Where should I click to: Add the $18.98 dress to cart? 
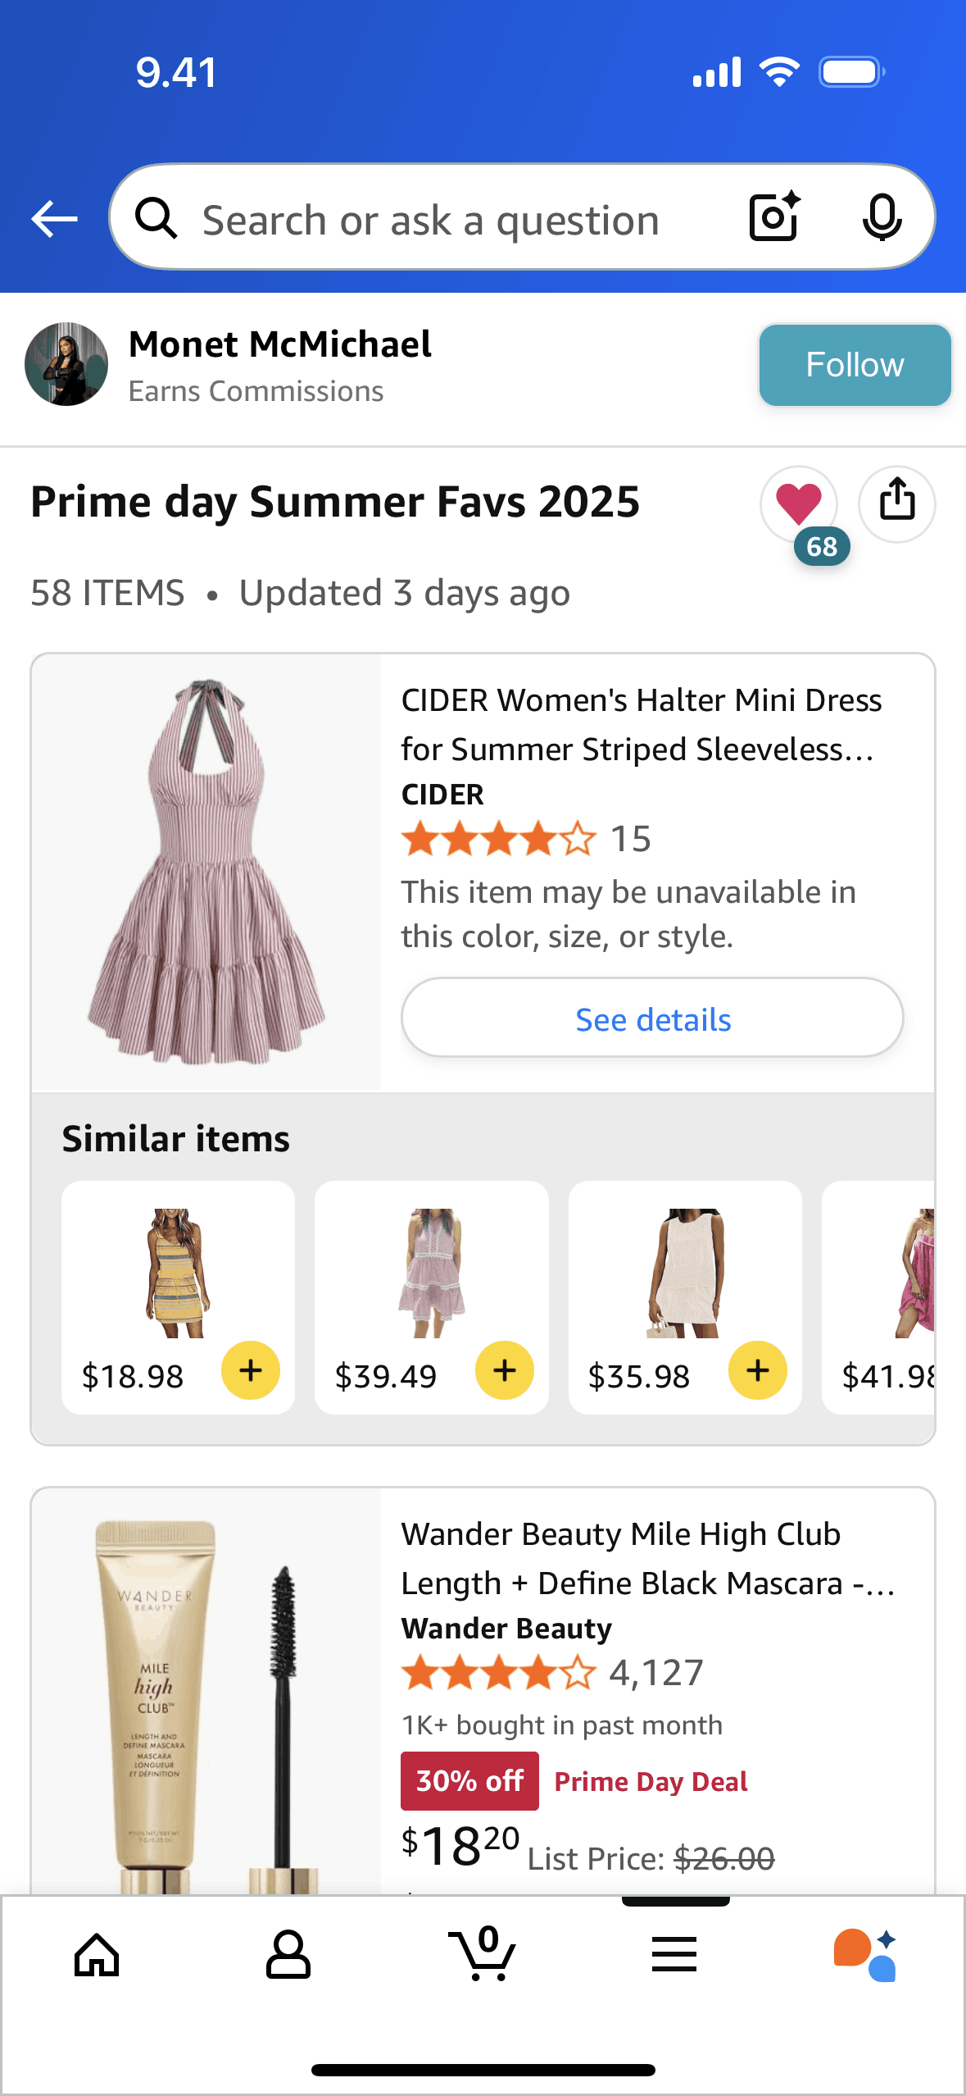click(251, 1370)
